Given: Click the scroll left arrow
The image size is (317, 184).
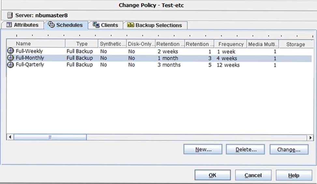Looking at the screenshot, I should coord(10,137).
